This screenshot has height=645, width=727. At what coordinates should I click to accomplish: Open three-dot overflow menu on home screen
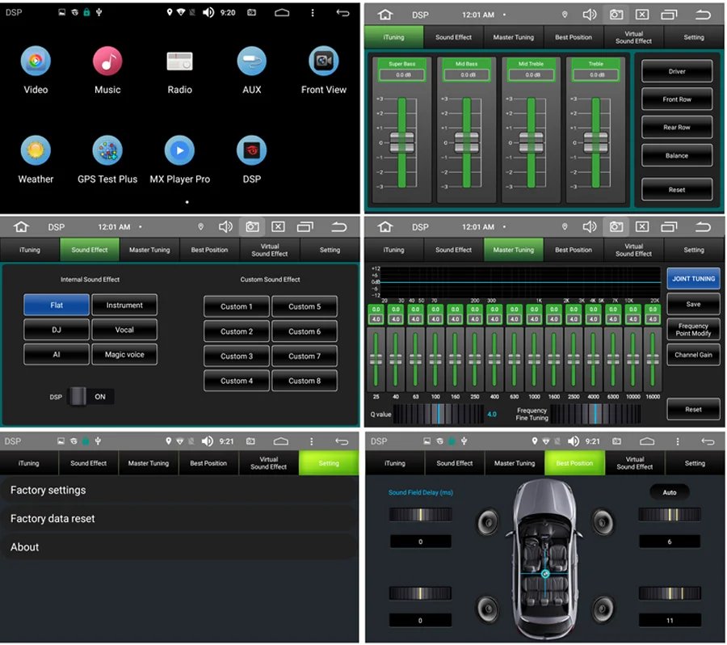point(313,13)
